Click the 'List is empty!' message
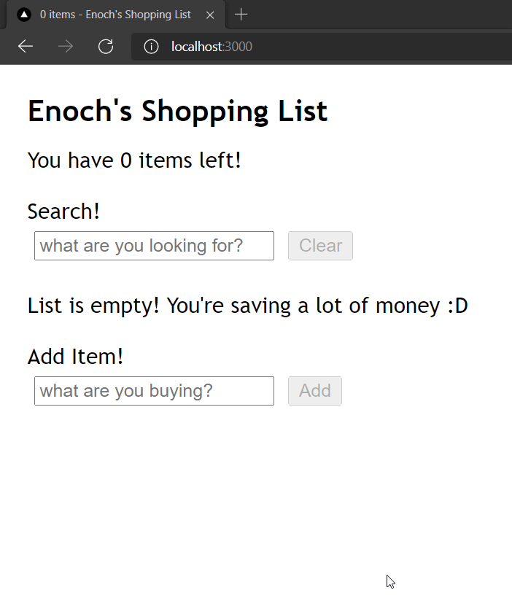Viewport: 512px width, 601px height. (93, 306)
